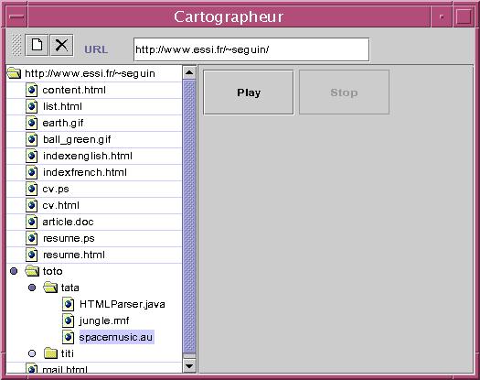Click the file icon beside content.html
Screen dimensions: 480x380
pos(32,90)
